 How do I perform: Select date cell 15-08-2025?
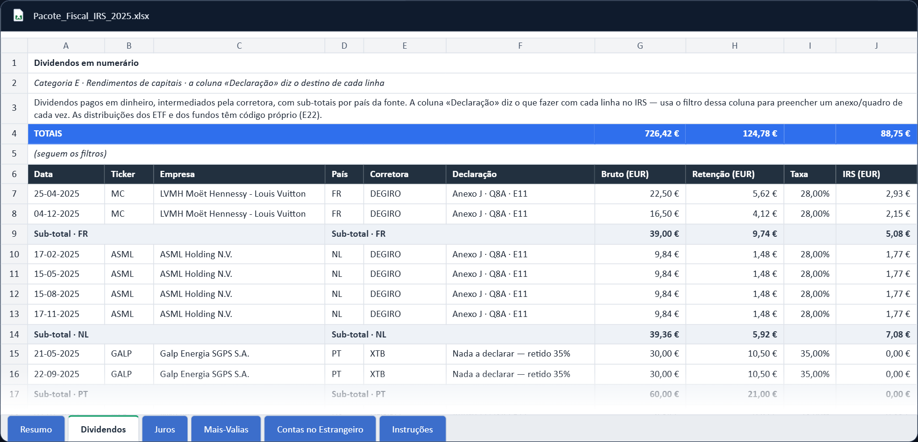(66, 294)
